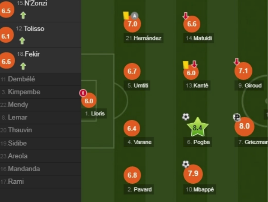The width and height of the screenshot is (268, 202).
Task: Click the green sub-on arrow under Fekir
Action: [23, 66]
